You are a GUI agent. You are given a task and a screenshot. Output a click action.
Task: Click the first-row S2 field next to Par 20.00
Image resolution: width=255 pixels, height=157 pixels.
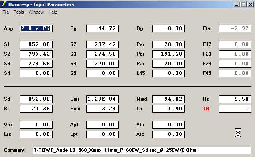(x=103, y=44)
